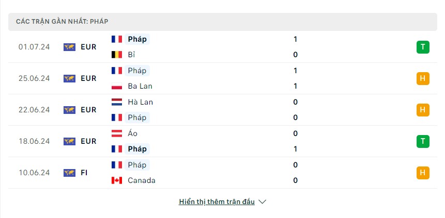Click the Poland flag icon next to Ba Lan
Screen dimensions: 445x218
[117, 86]
